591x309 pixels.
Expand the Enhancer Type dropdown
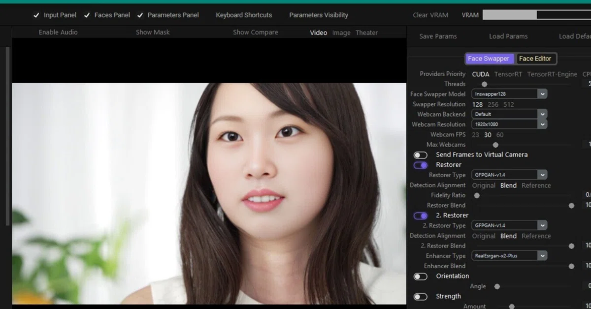(x=509, y=256)
